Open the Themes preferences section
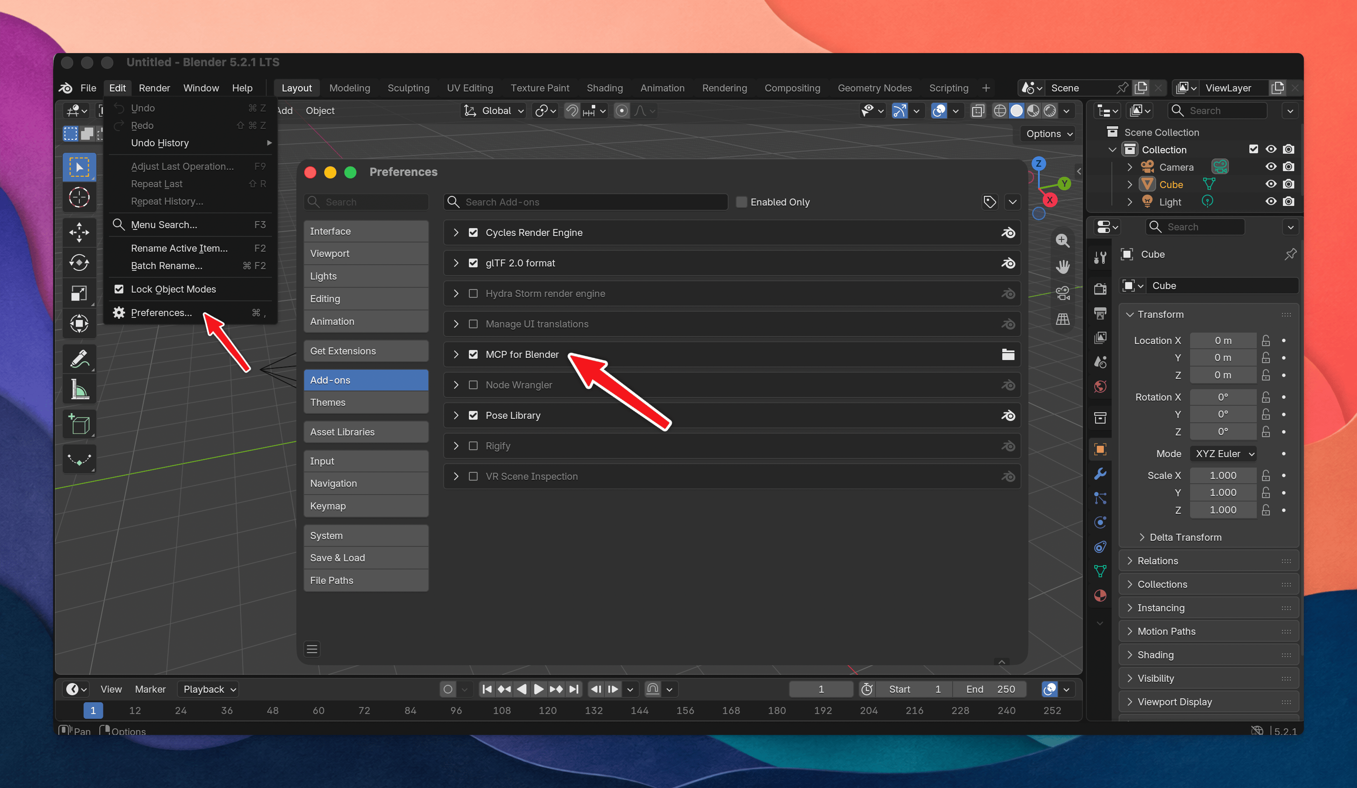The width and height of the screenshot is (1357, 788). pos(366,402)
